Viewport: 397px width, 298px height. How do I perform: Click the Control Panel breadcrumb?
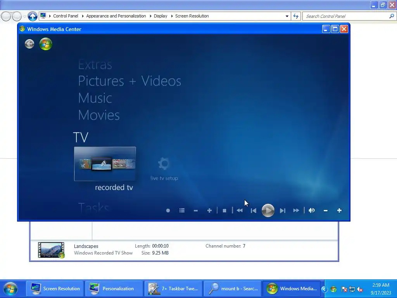coord(66,16)
